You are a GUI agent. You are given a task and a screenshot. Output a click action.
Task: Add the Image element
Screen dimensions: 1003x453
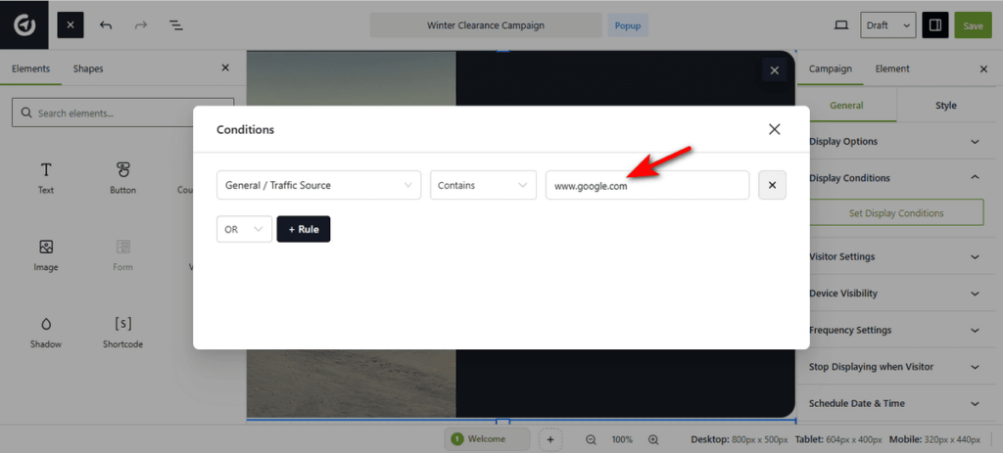(x=46, y=255)
